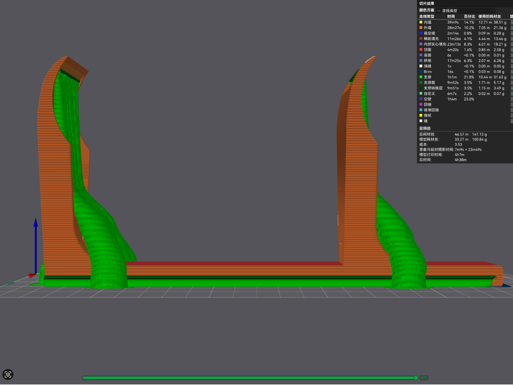The height and width of the screenshot is (385, 513).
Task: Click the yellow 内墙 color swatch
Action: pos(421,22)
